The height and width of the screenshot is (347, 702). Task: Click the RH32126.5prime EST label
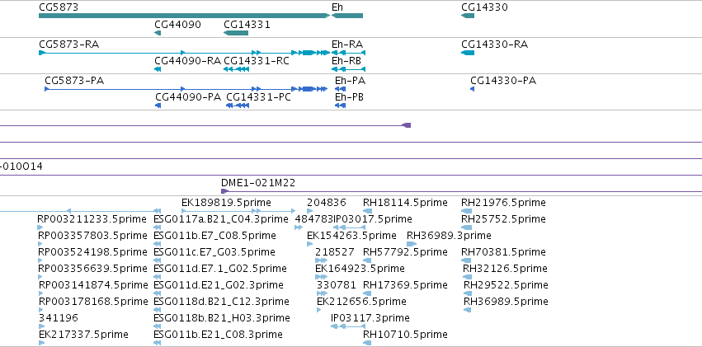505,269
